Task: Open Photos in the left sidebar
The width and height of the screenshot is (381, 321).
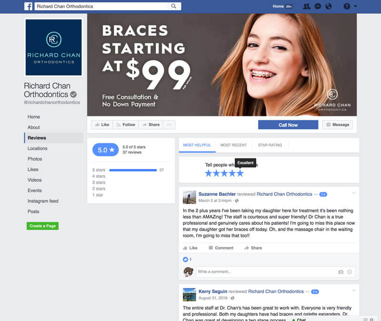Action: pos(35,159)
